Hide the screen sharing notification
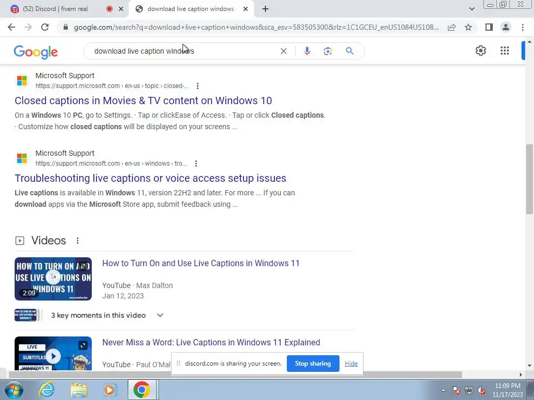This screenshot has width=534, height=400. pyautogui.click(x=351, y=364)
